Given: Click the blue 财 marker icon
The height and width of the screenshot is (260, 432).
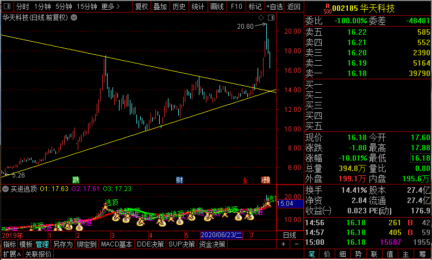Looking at the screenshot, I should (x=179, y=180).
